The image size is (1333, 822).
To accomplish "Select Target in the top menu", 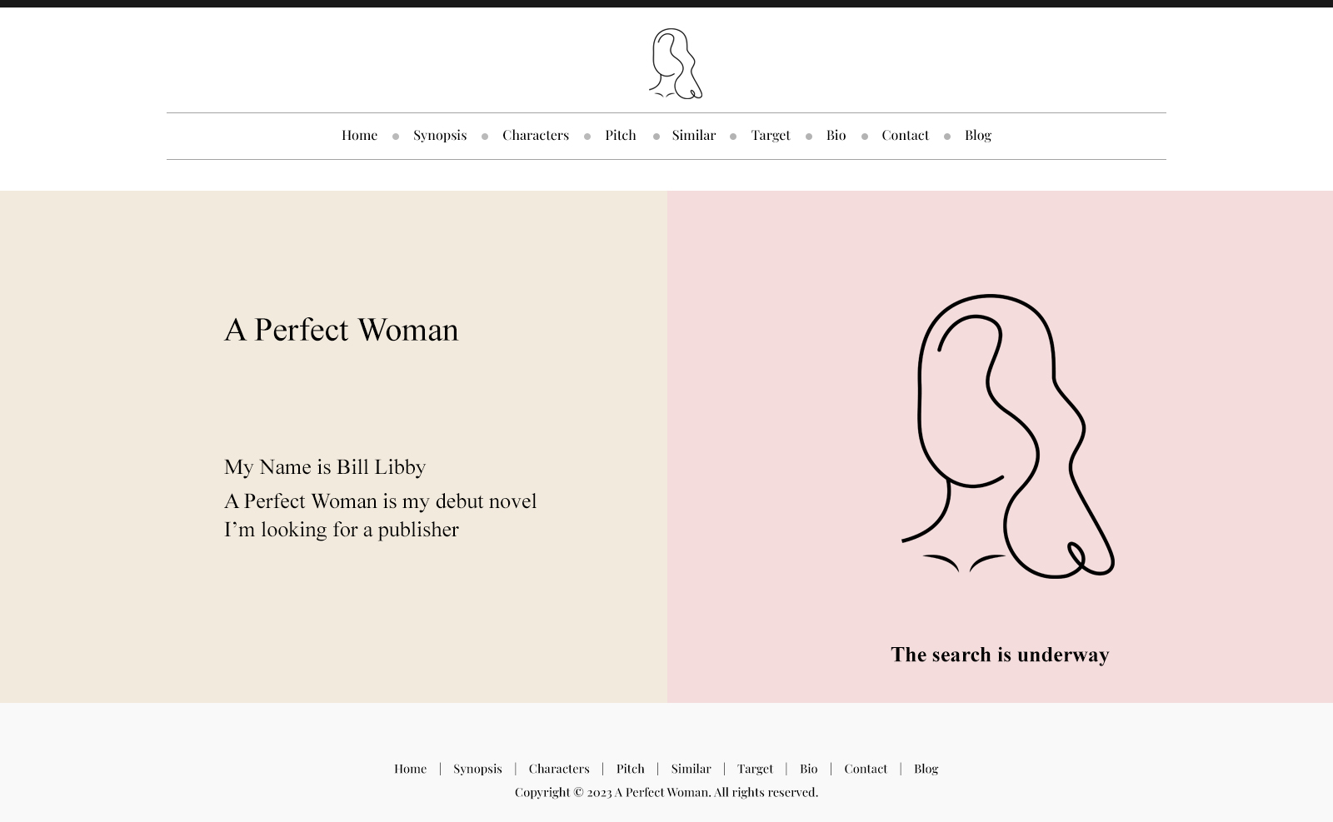I will coord(770,135).
